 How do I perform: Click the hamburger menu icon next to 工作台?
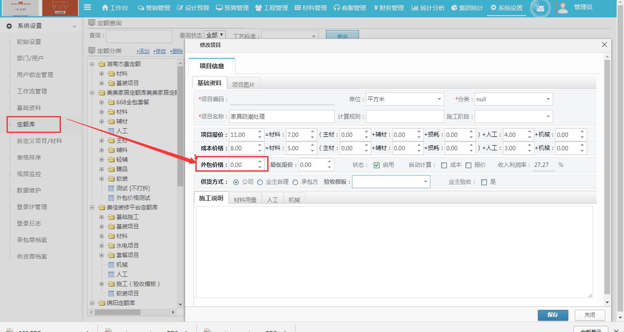tap(87, 7)
